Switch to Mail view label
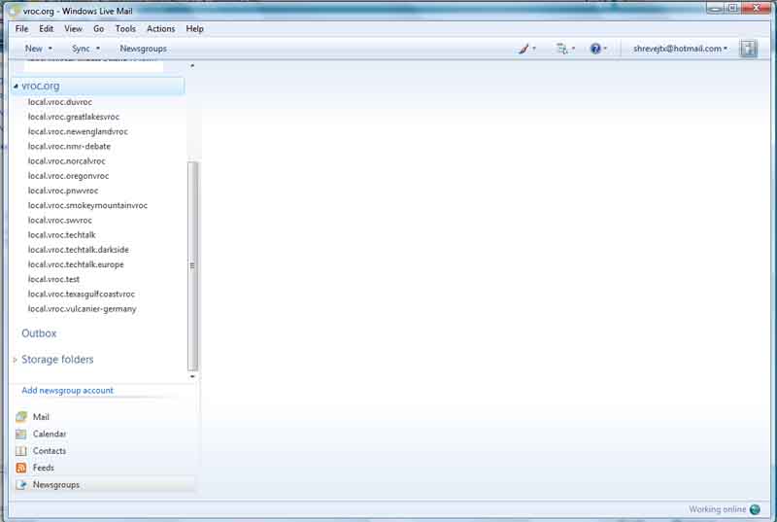The image size is (777, 522). 41,417
